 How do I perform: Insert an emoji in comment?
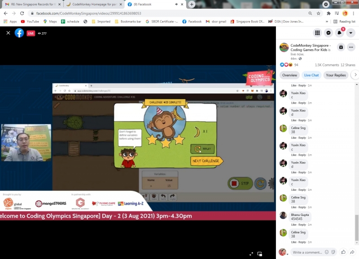[x=327, y=252]
